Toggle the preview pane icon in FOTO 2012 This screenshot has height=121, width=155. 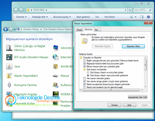(x=142, y=17)
